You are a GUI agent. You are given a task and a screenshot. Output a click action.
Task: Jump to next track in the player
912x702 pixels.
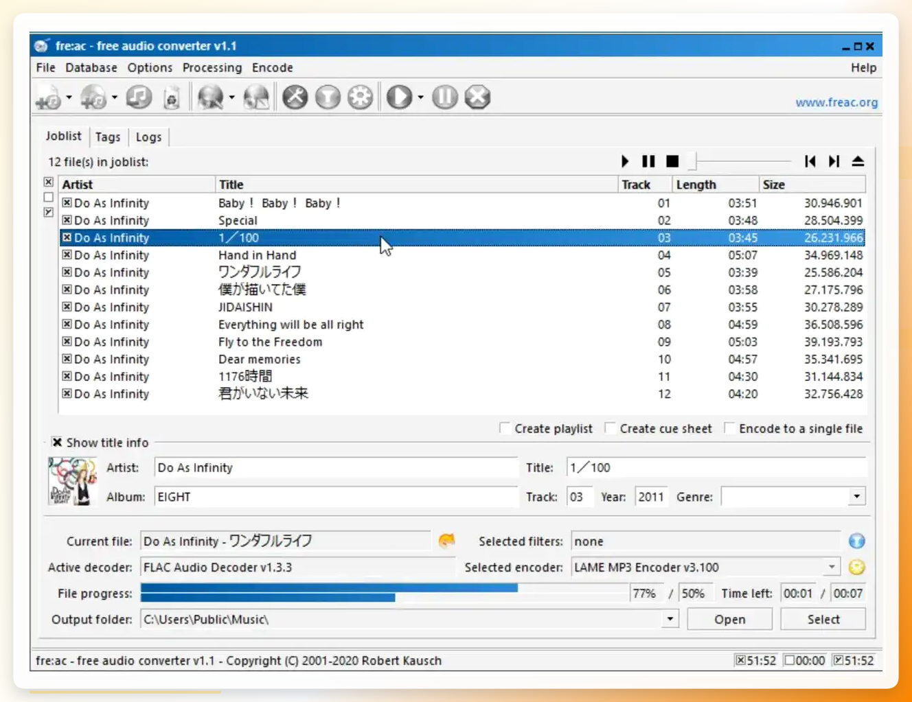(834, 161)
